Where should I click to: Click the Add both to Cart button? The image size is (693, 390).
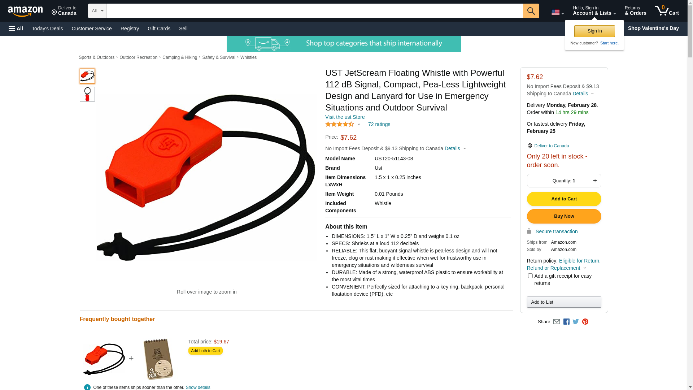tap(205, 351)
